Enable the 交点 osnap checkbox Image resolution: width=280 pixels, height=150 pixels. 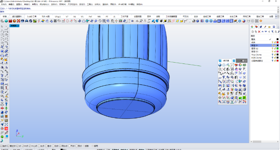coord(39,146)
